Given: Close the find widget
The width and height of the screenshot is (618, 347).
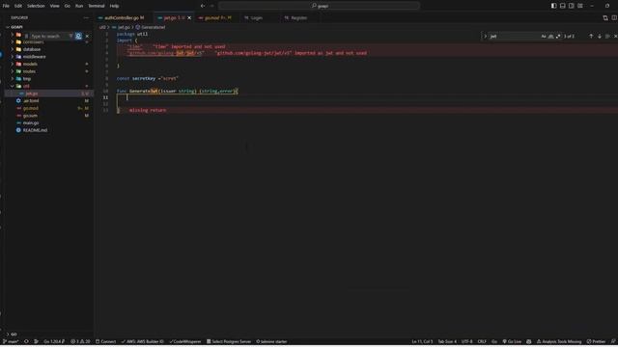Looking at the screenshot, I should pos(615,37).
